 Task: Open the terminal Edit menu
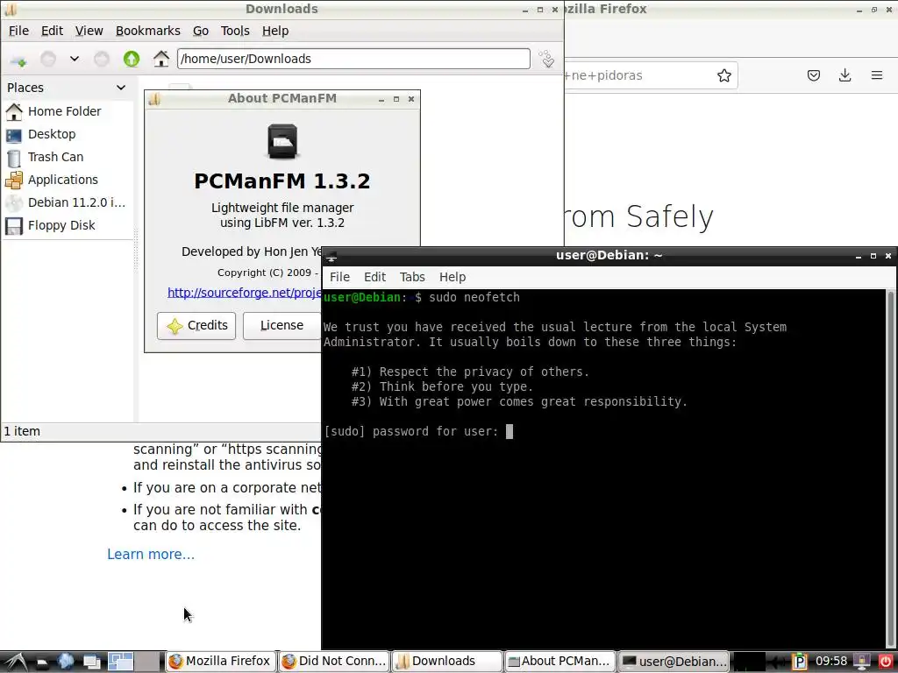click(374, 277)
